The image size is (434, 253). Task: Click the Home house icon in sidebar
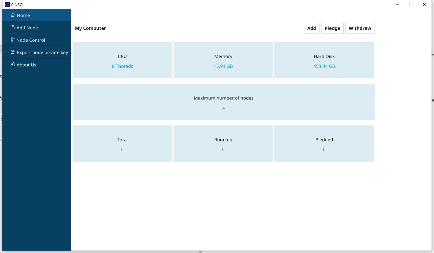[x=13, y=15]
